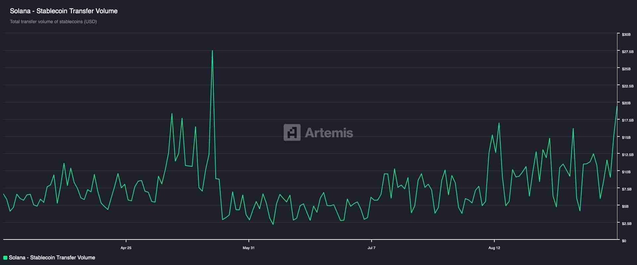This screenshot has height=265, width=637.
Task: Click the $0 y-axis label
Action: pyautogui.click(x=624, y=241)
